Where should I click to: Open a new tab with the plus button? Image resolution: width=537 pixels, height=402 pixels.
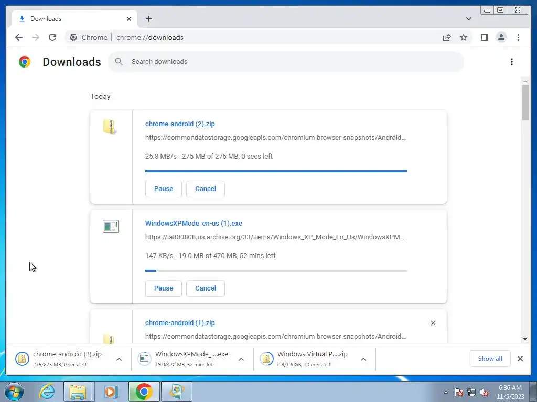tap(148, 19)
